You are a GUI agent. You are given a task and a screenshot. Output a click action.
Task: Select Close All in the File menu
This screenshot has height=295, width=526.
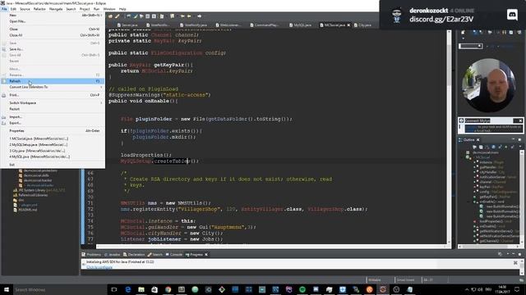[53, 35]
